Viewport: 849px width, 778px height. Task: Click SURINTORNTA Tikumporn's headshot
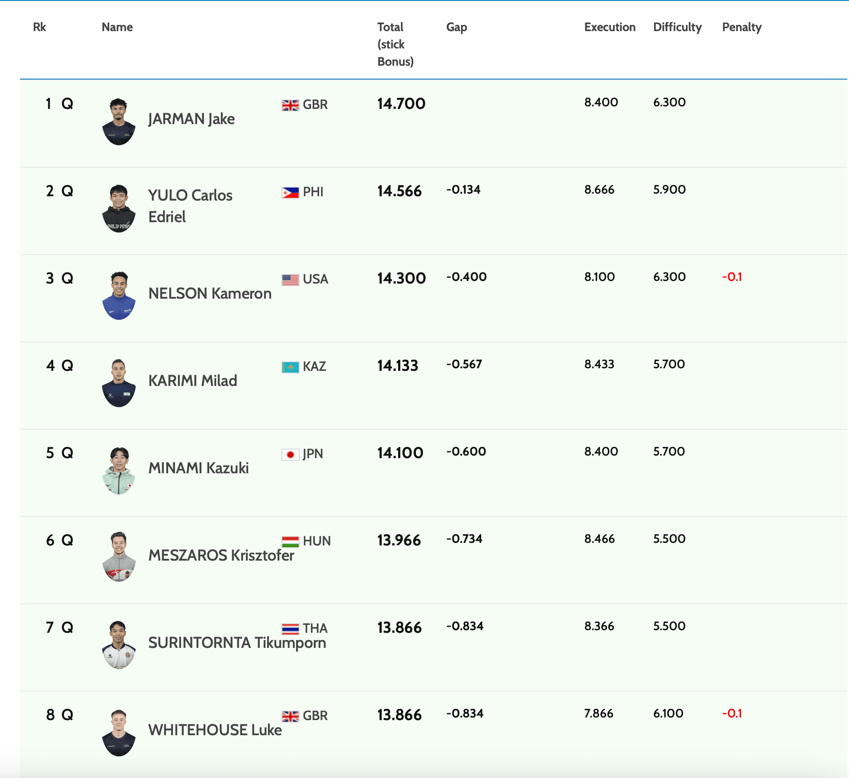(119, 645)
